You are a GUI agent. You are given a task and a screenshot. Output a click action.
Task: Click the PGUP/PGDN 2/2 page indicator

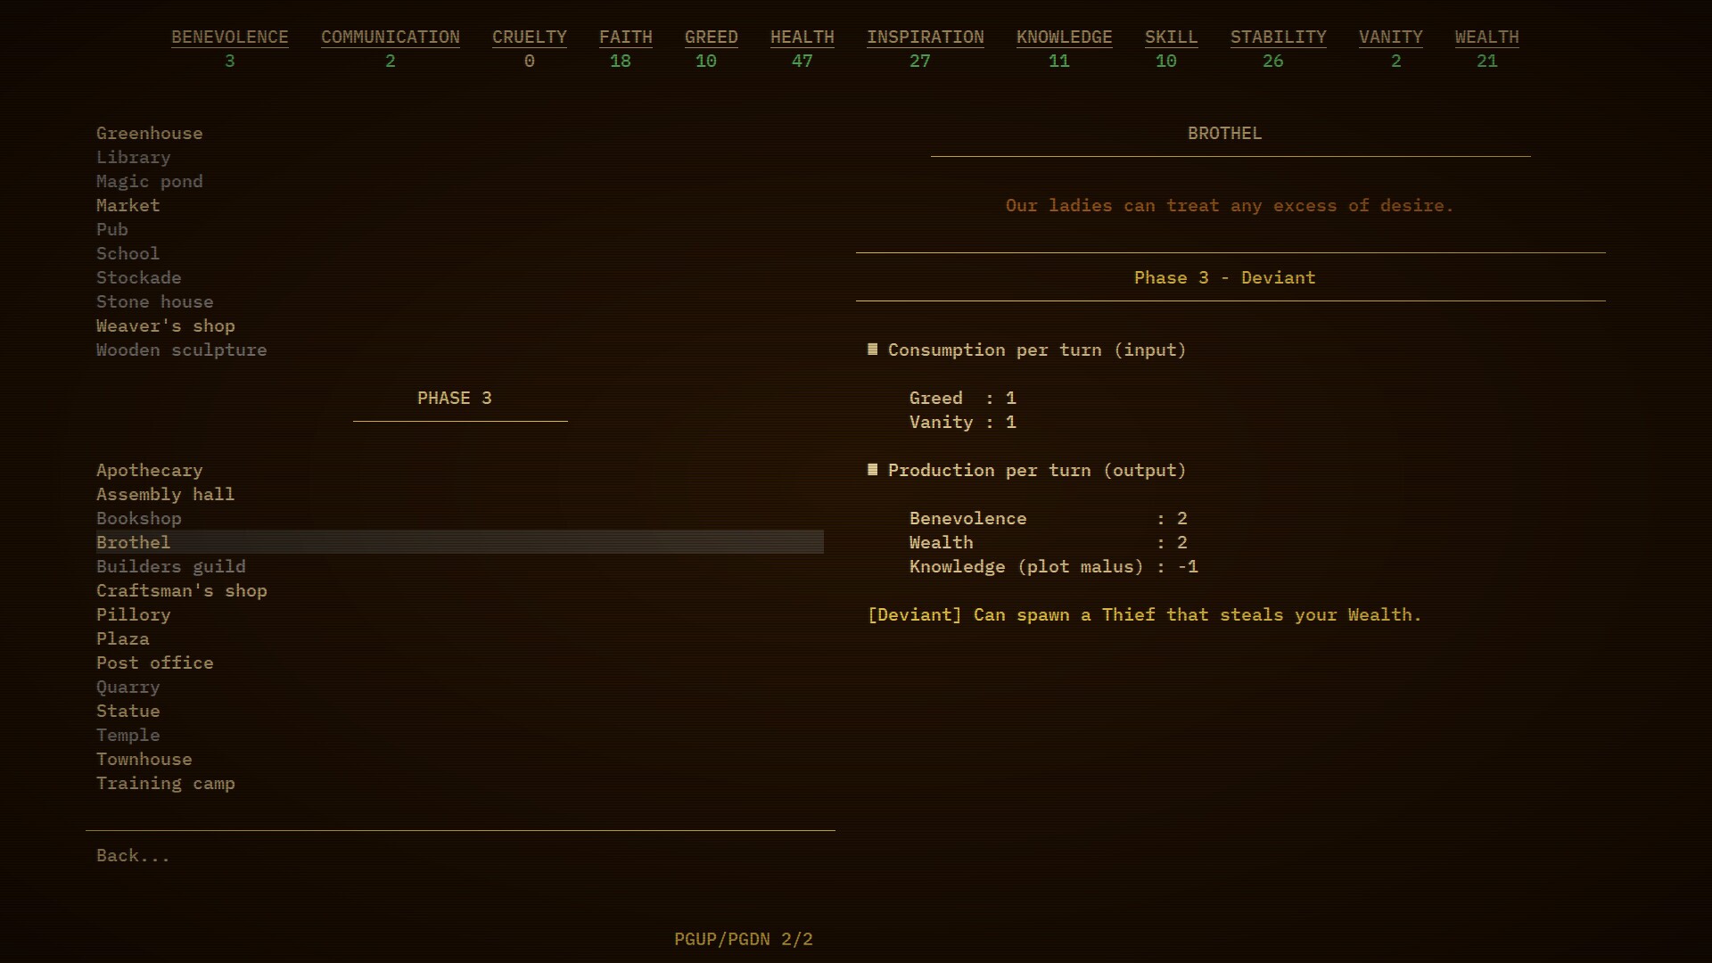[744, 939]
